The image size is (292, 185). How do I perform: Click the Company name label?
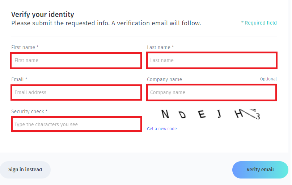(164, 79)
